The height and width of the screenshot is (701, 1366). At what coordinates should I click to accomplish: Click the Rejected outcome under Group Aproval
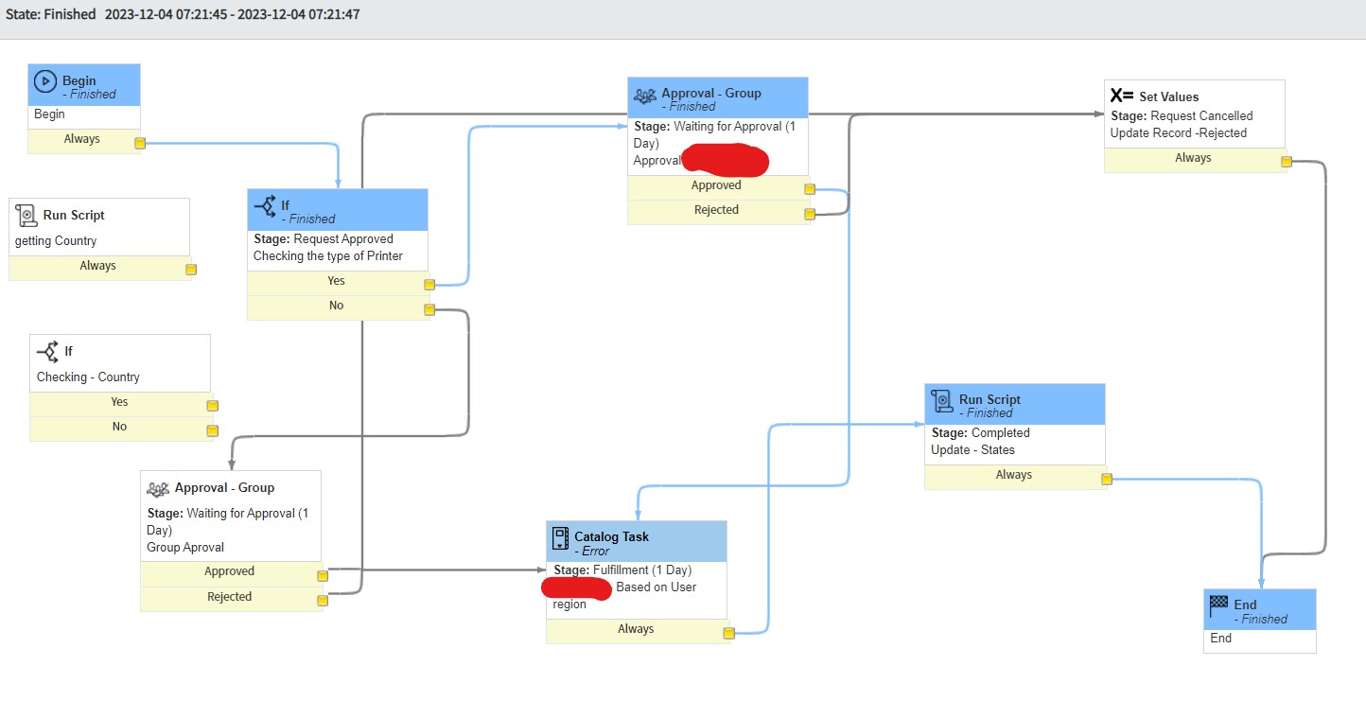(x=230, y=597)
